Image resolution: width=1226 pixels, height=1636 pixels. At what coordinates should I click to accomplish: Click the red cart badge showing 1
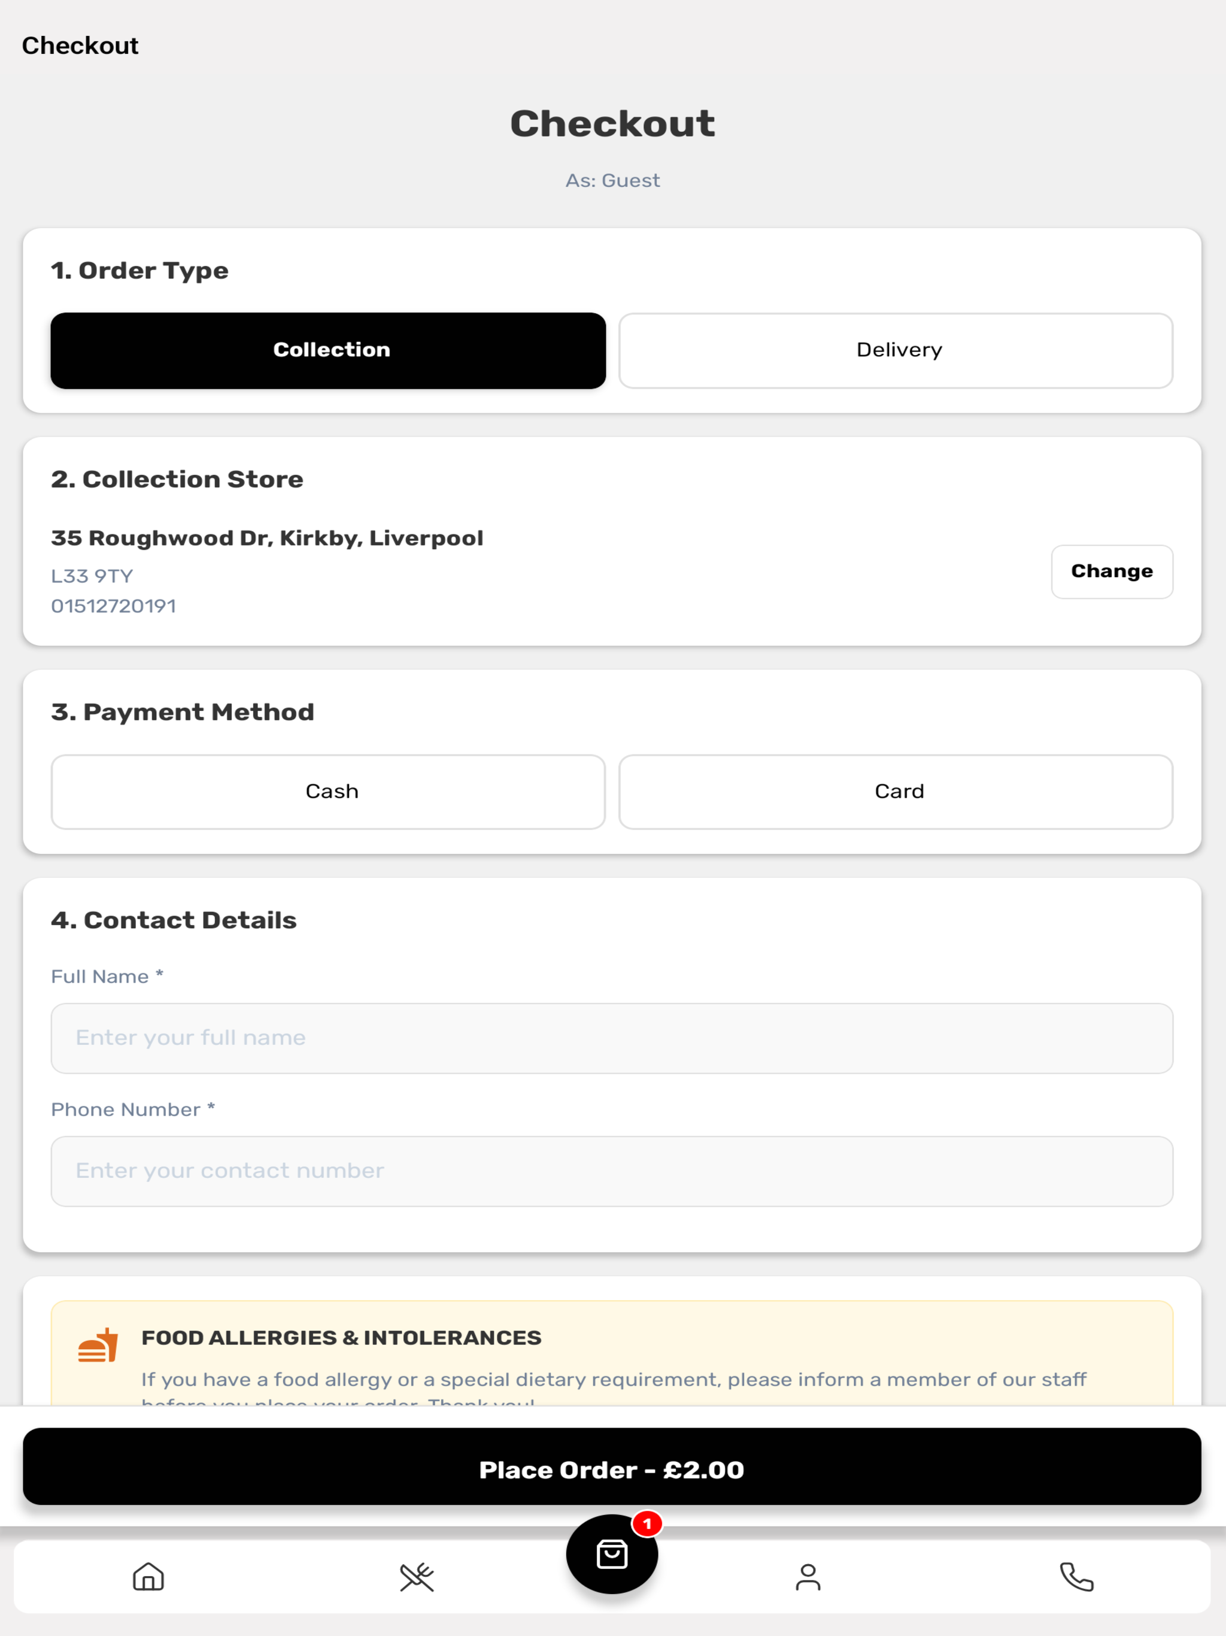pos(647,1523)
